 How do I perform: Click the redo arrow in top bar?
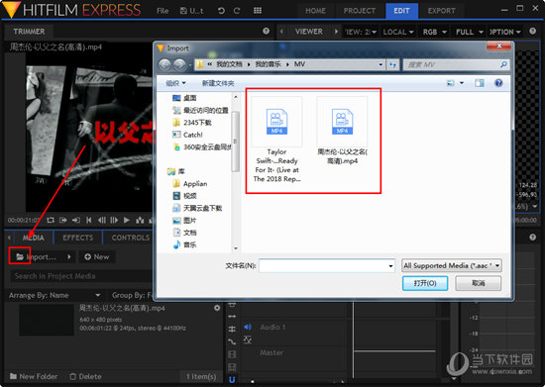tap(237, 11)
